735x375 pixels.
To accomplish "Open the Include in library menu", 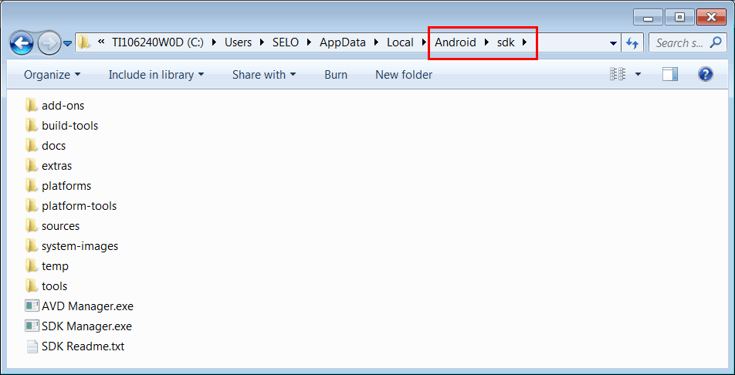I will 156,75.
